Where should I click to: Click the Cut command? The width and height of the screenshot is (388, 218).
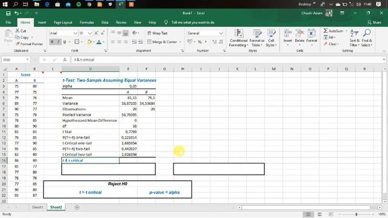pos(21,31)
